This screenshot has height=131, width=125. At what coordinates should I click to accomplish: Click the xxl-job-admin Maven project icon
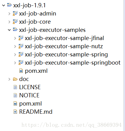point(15,13)
